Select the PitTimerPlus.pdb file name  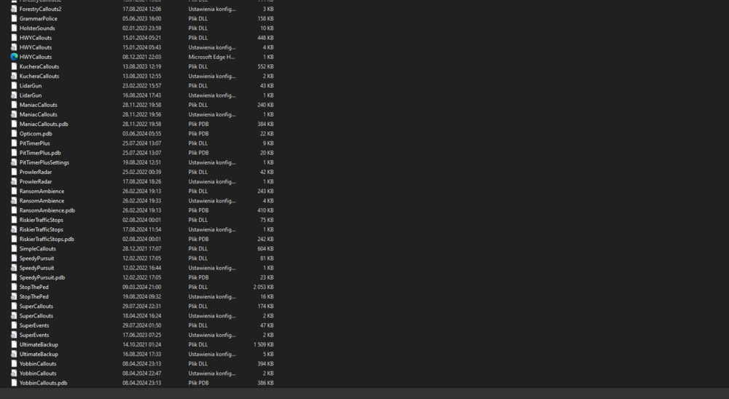(x=40, y=153)
